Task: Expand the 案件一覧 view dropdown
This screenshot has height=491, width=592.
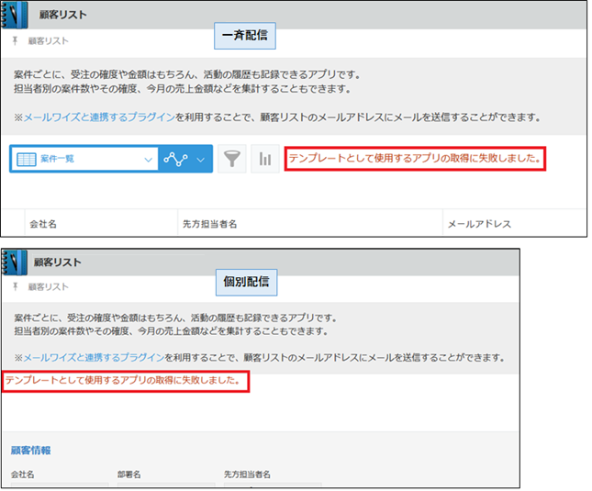Action: point(149,159)
